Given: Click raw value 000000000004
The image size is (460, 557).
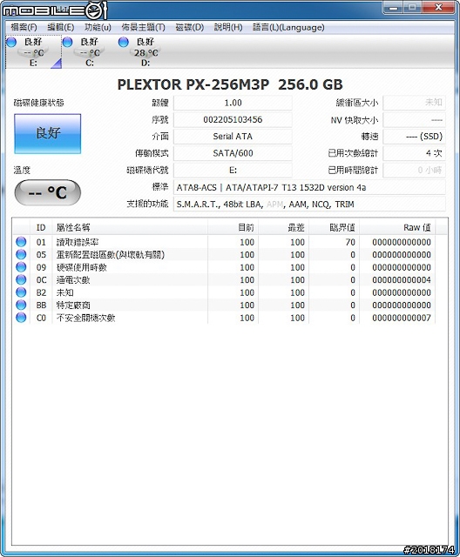Looking at the screenshot, I should (402, 280).
